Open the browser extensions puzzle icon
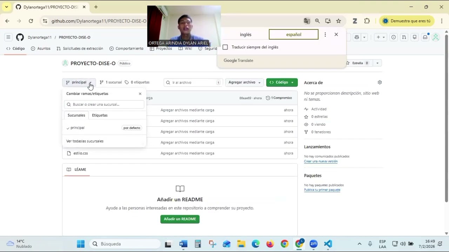449x252 pixels. pos(367,21)
